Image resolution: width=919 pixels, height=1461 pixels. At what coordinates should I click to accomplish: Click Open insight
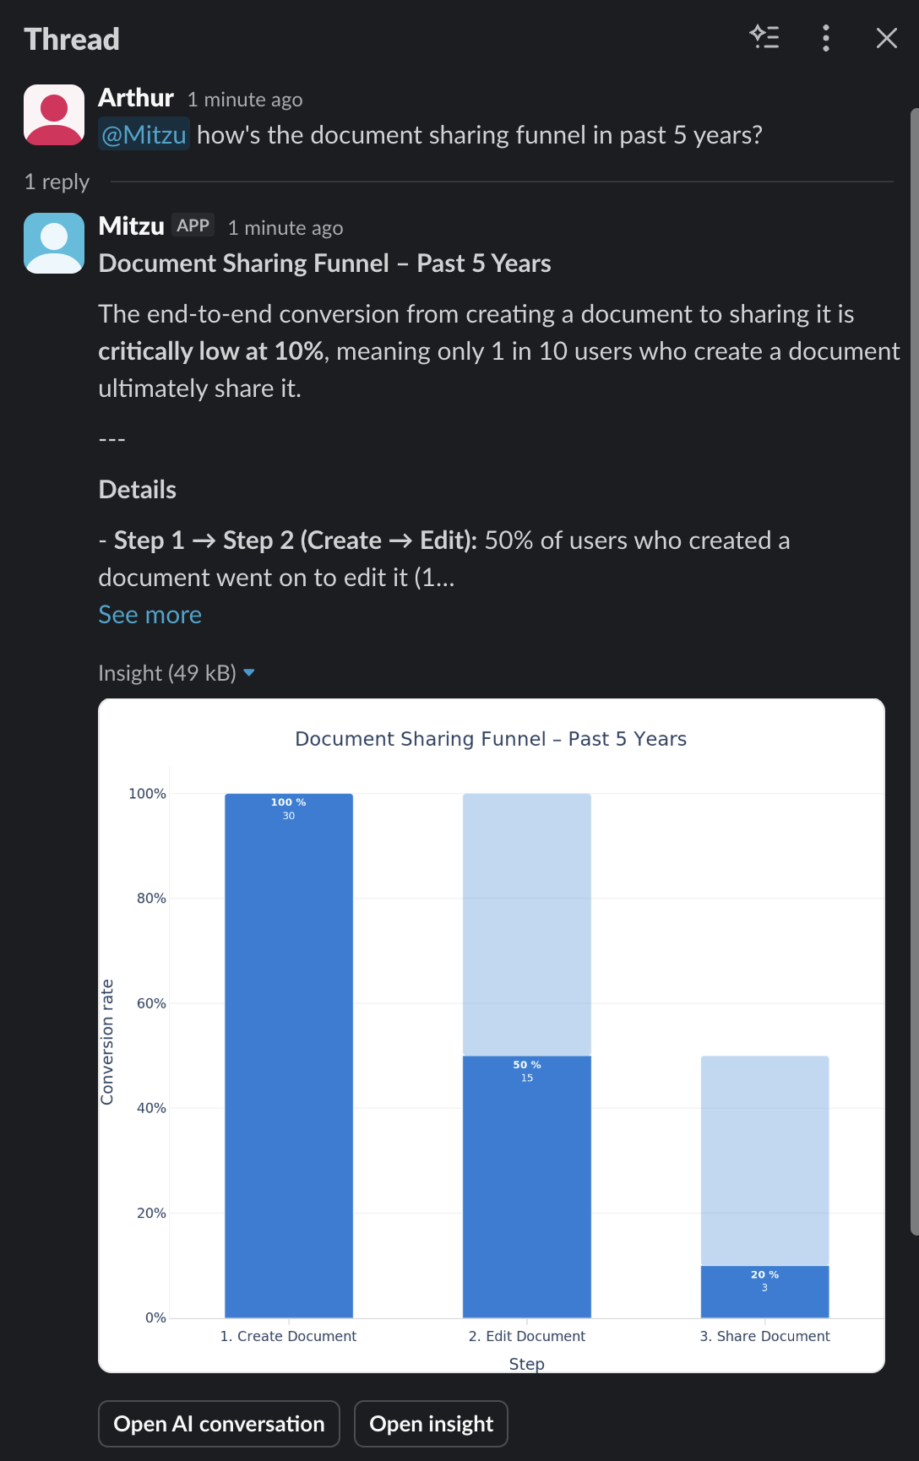431,1424
